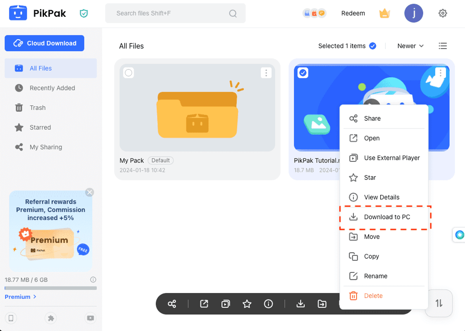
Task: Open My Pack folder options menu
Action: coord(266,73)
